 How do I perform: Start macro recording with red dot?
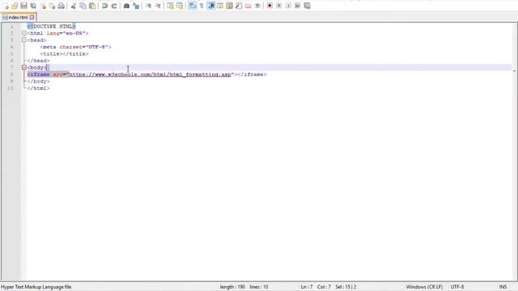pyautogui.click(x=270, y=6)
